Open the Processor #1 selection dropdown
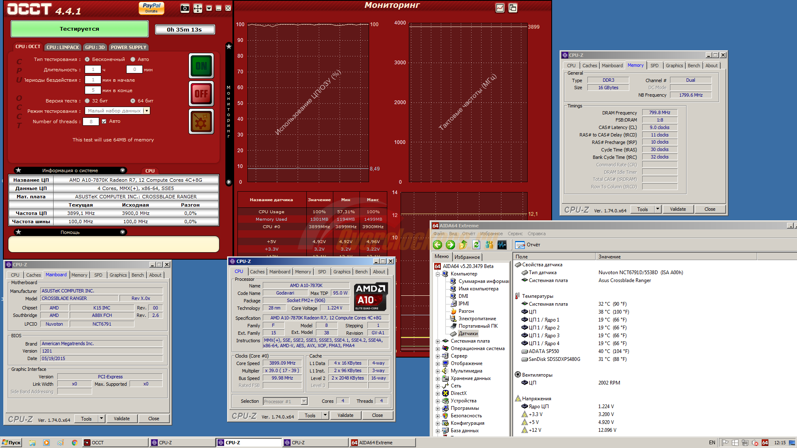The width and height of the screenshot is (797, 448). coord(304,401)
